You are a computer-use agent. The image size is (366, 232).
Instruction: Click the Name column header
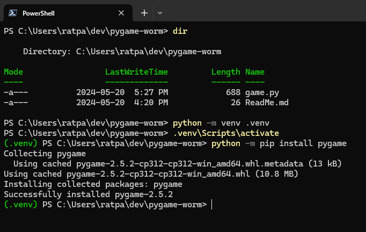[x=255, y=72]
